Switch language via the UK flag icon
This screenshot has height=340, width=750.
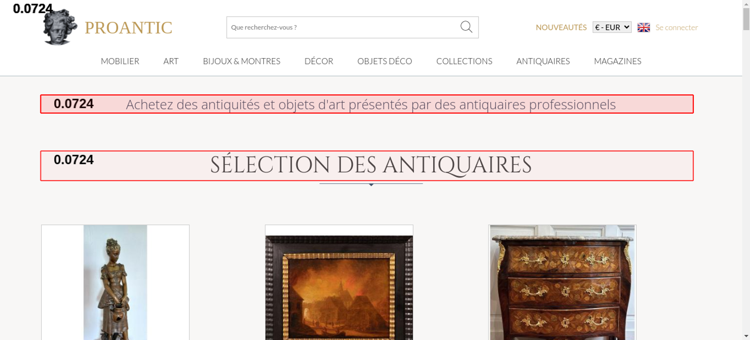click(643, 27)
